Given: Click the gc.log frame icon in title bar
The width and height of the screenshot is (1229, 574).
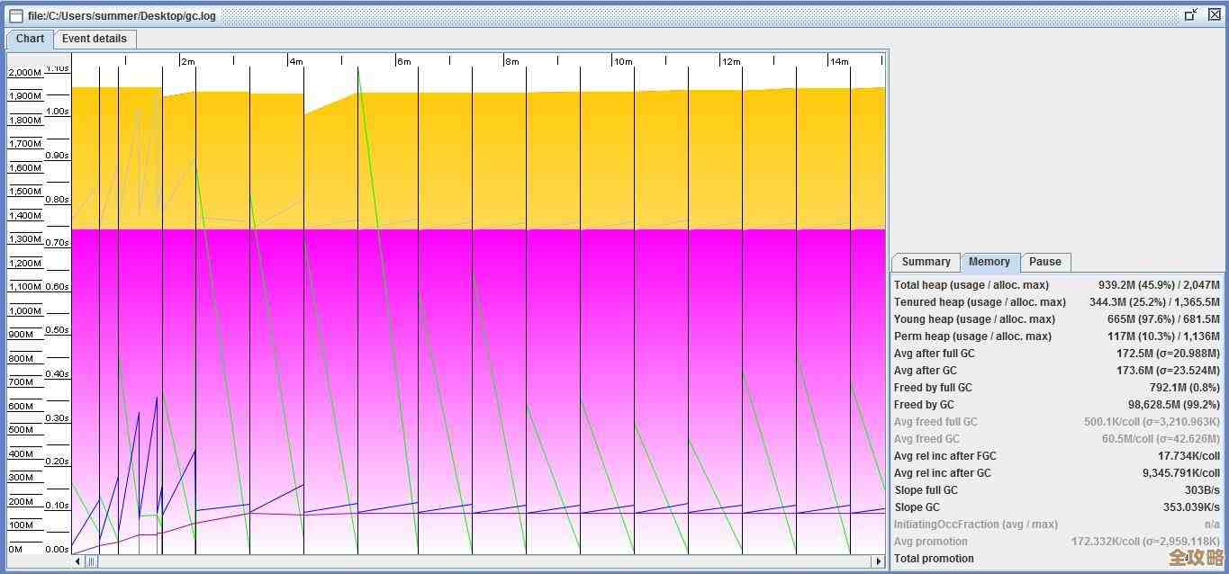Looking at the screenshot, I should (x=15, y=15).
